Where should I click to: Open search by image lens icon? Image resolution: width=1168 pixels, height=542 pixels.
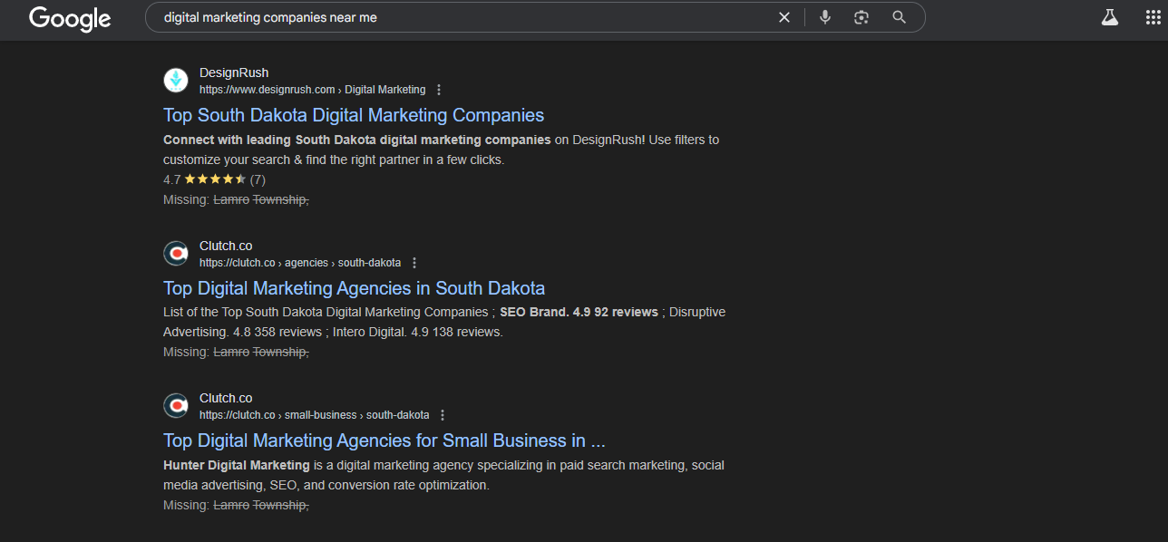coord(861,17)
